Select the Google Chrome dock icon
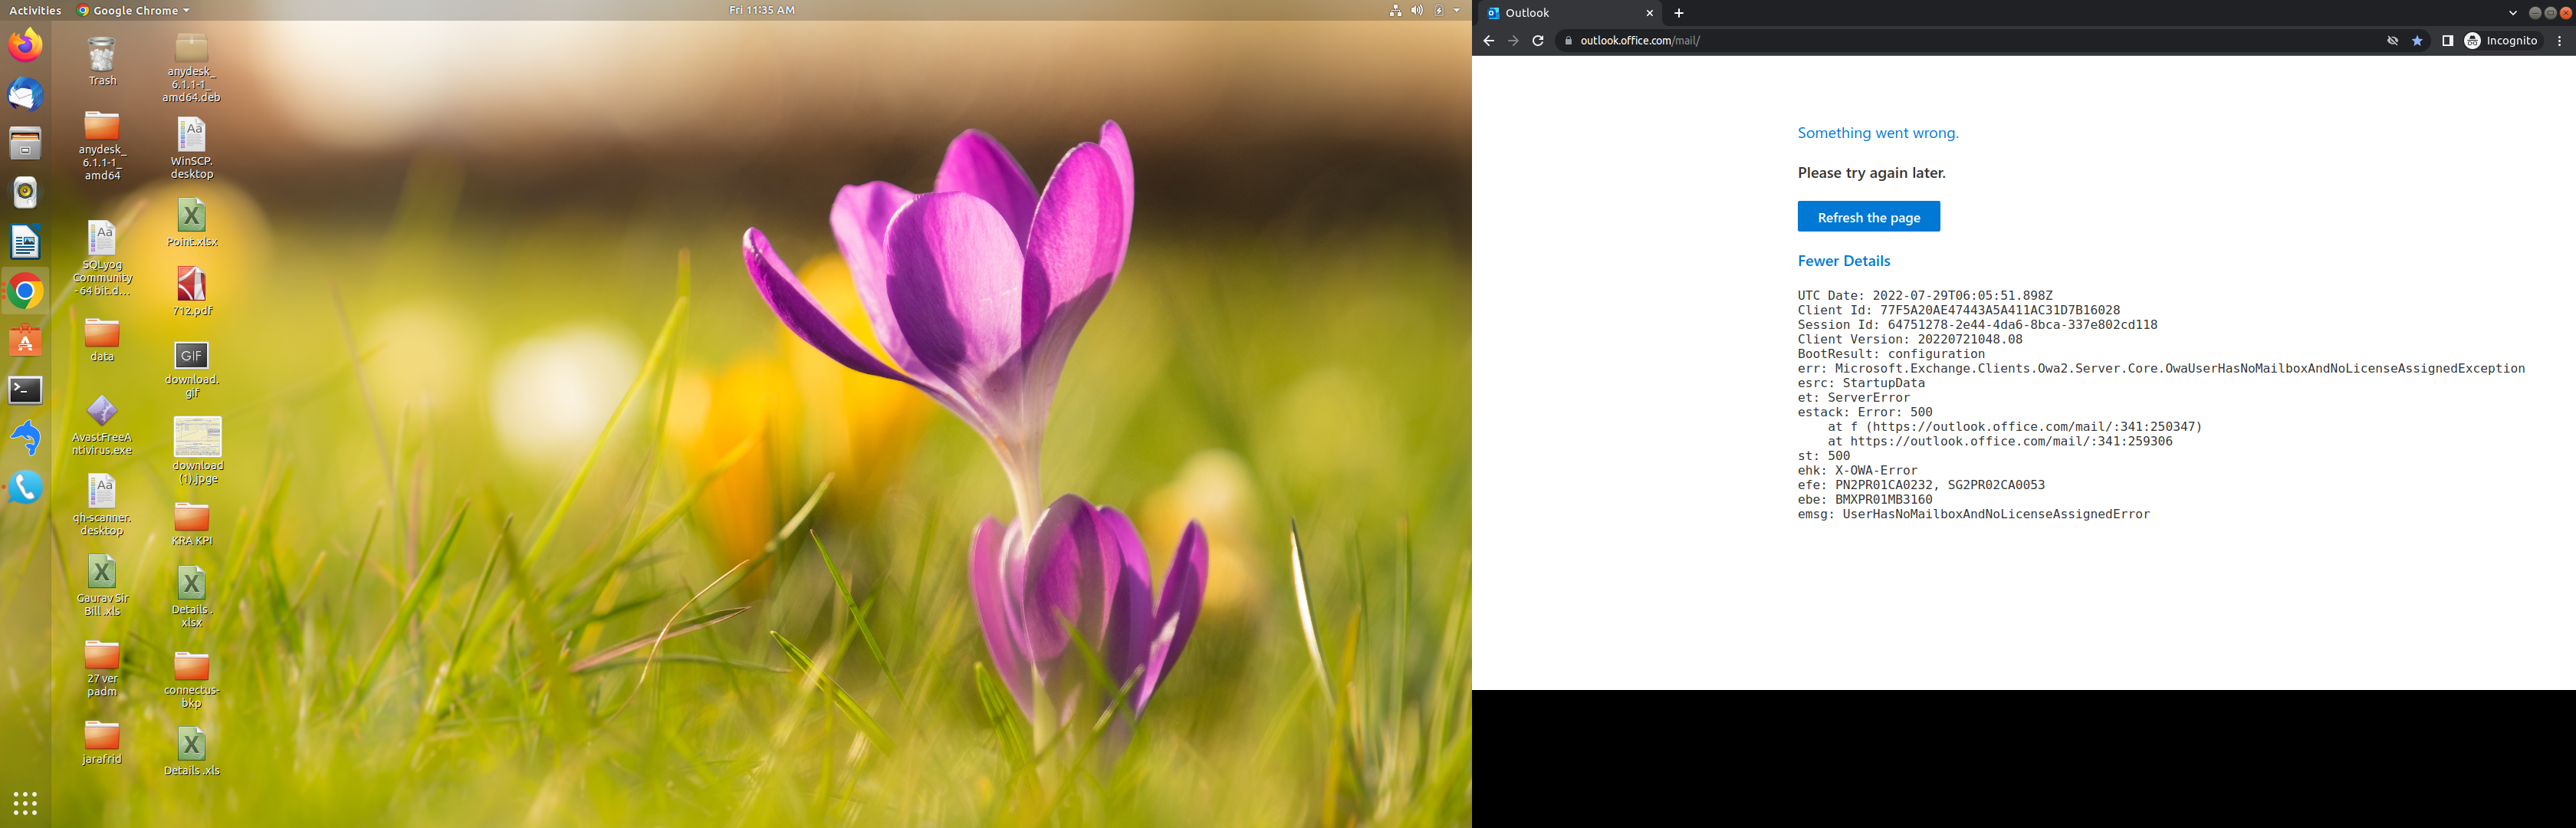This screenshot has width=2576, height=828. click(x=25, y=291)
